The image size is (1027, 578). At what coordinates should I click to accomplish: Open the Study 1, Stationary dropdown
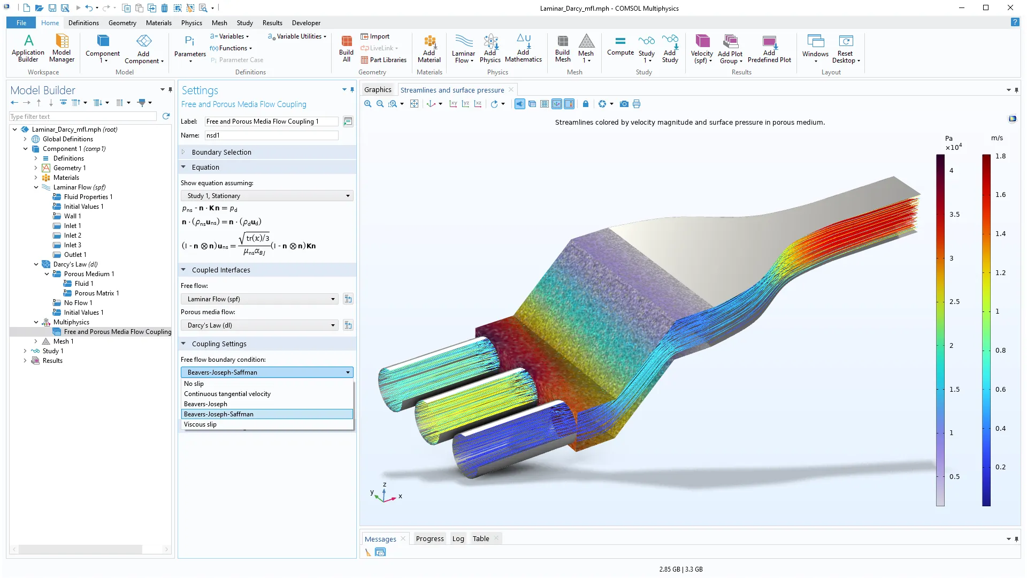tap(267, 196)
